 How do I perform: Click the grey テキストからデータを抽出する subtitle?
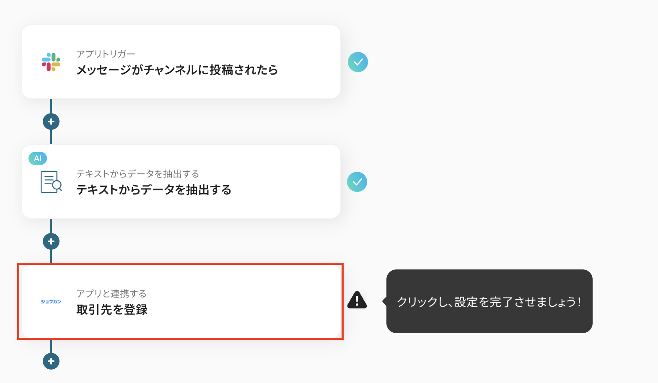coord(137,174)
